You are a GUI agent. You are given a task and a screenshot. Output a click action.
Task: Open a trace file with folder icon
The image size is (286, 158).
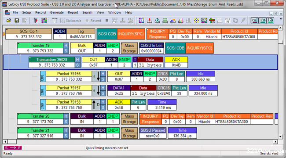(x=9, y=21)
